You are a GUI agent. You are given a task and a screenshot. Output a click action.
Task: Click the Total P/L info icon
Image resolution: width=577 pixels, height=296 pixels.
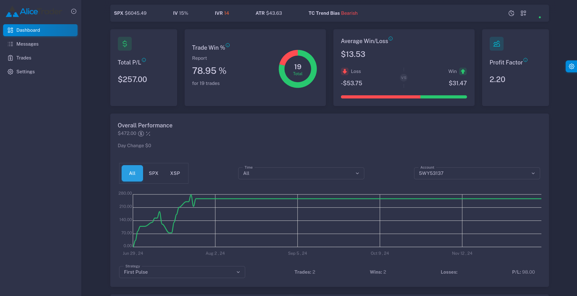(144, 60)
